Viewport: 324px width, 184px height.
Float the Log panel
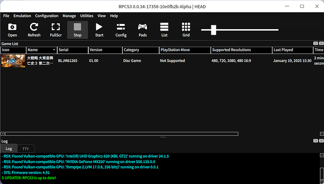[x=316, y=141]
